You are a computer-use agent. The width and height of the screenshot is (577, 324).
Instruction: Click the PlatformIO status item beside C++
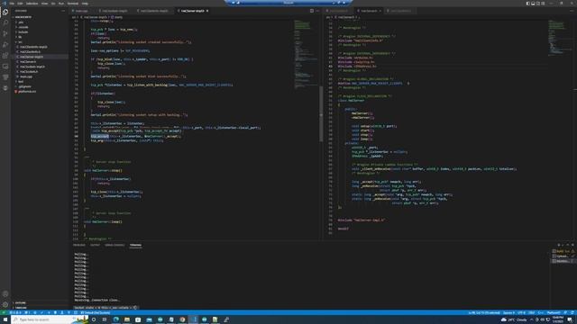(x=554, y=312)
